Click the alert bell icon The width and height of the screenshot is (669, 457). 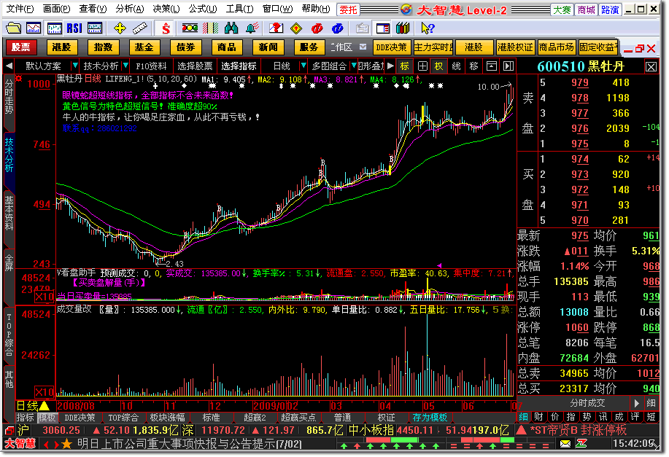tap(252, 28)
